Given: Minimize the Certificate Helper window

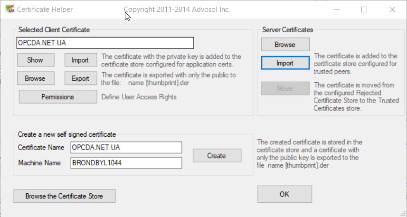Looking at the screenshot, I should coord(336,9).
